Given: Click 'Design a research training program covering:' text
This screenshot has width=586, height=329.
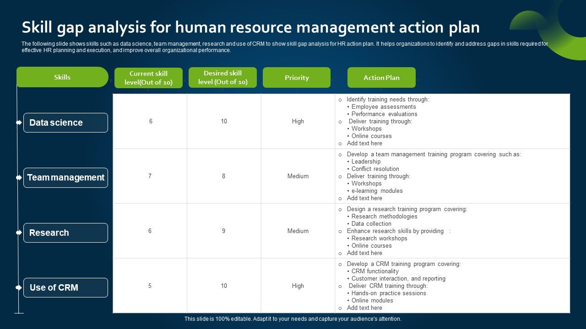Looking at the screenshot, I should pos(407,209).
